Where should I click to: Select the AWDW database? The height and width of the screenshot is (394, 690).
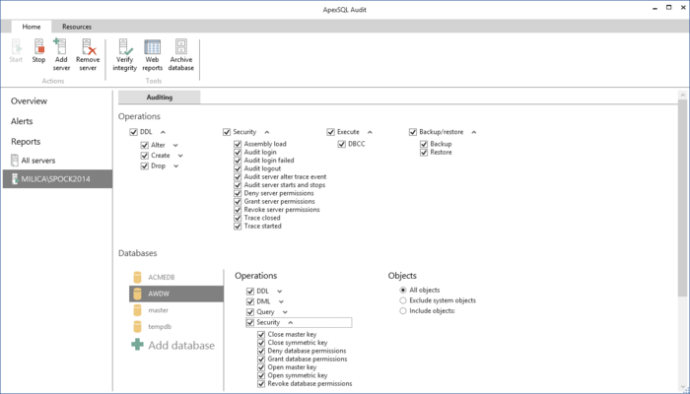point(176,294)
